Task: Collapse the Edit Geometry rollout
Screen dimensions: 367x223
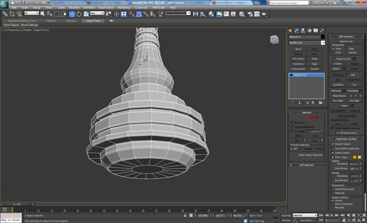Action: 346,37
